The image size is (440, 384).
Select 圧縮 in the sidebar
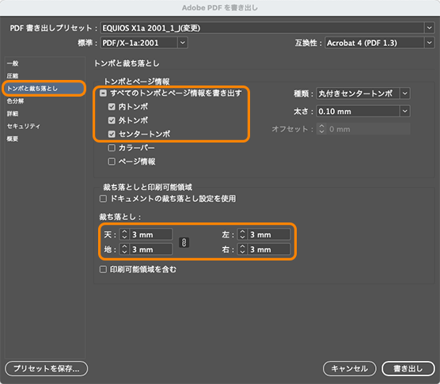13,76
